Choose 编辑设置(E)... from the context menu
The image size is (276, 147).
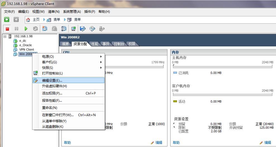pos(69,80)
